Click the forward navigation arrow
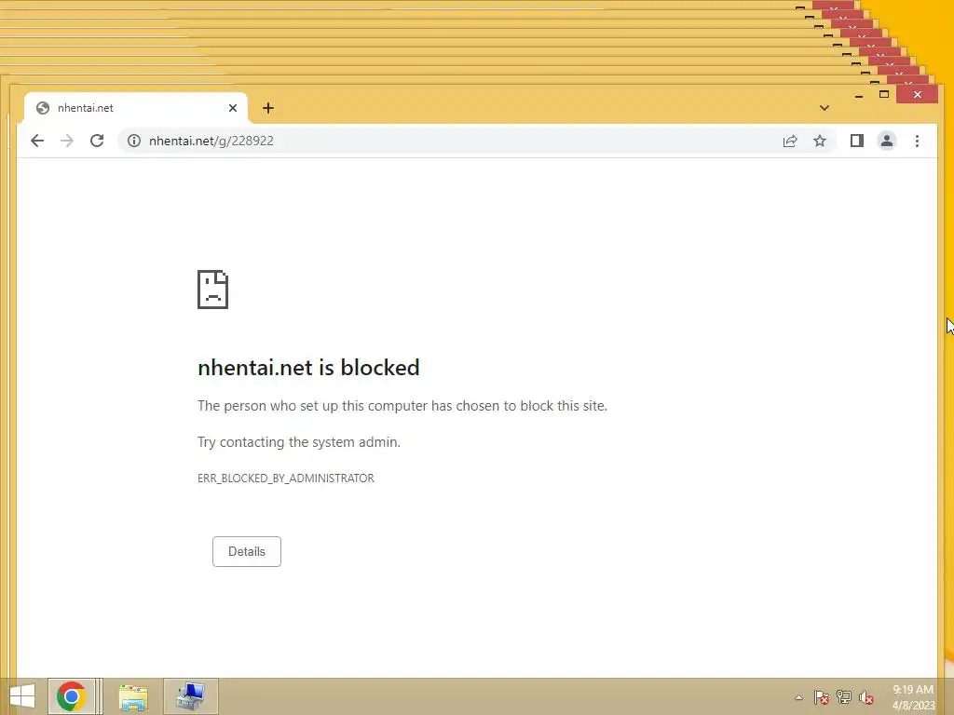Screen dimensions: 954x715 [67, 142]
